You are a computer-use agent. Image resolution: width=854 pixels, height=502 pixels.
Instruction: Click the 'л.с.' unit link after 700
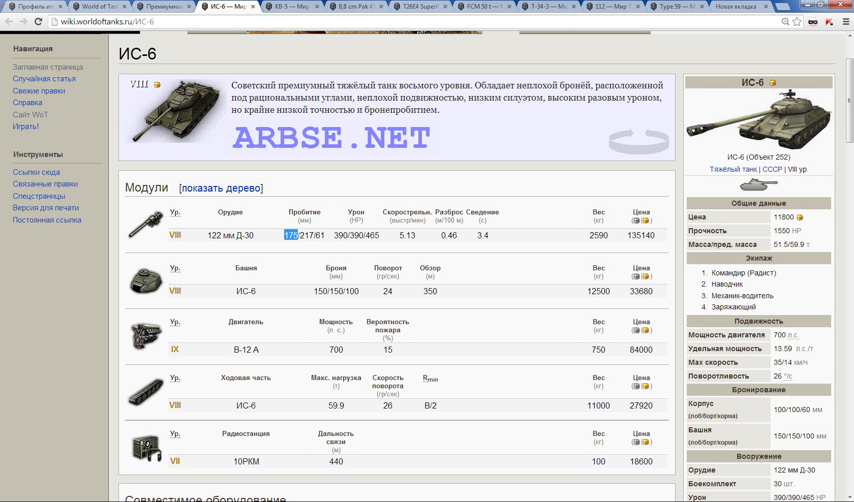(794, 335)
